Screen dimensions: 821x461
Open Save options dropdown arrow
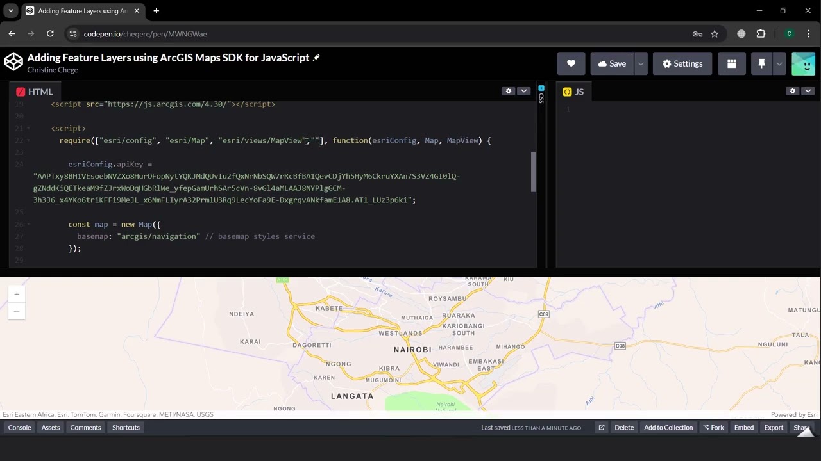(x=641, y=63)
